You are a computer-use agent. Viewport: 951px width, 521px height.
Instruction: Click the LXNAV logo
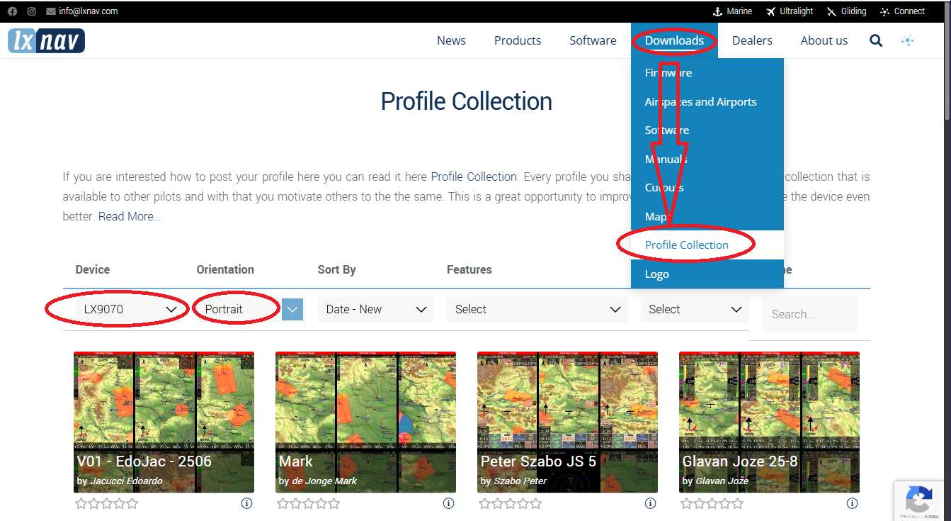(x=47, y=40)
